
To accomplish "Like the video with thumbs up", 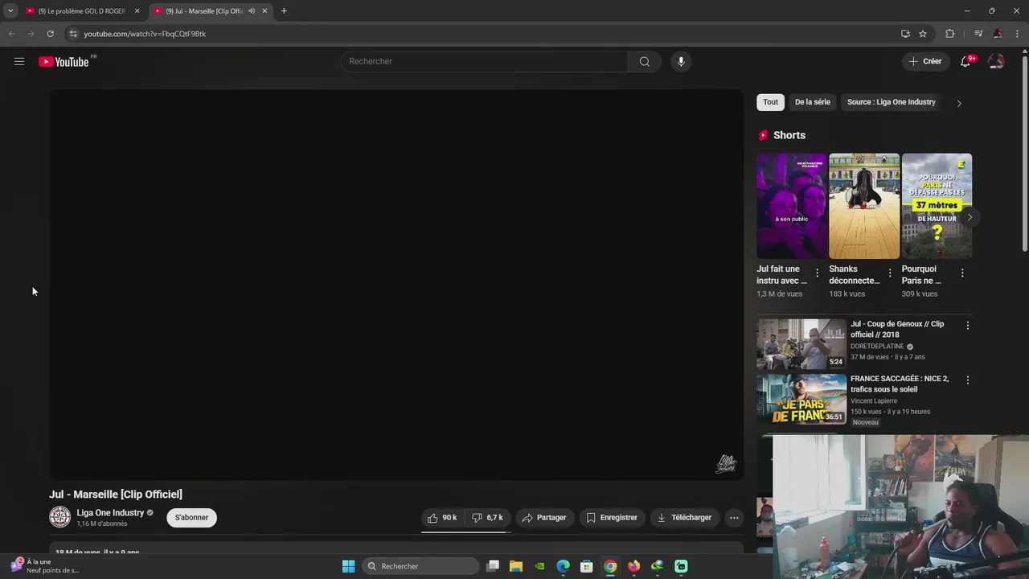I will 442,518.
